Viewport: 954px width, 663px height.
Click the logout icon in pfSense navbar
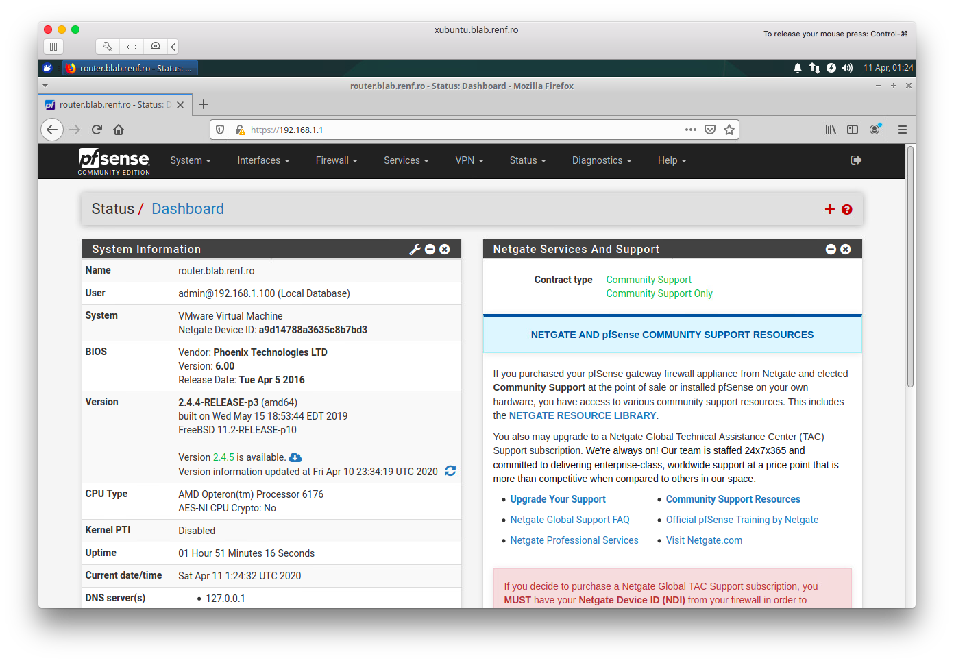coord(856,160)
